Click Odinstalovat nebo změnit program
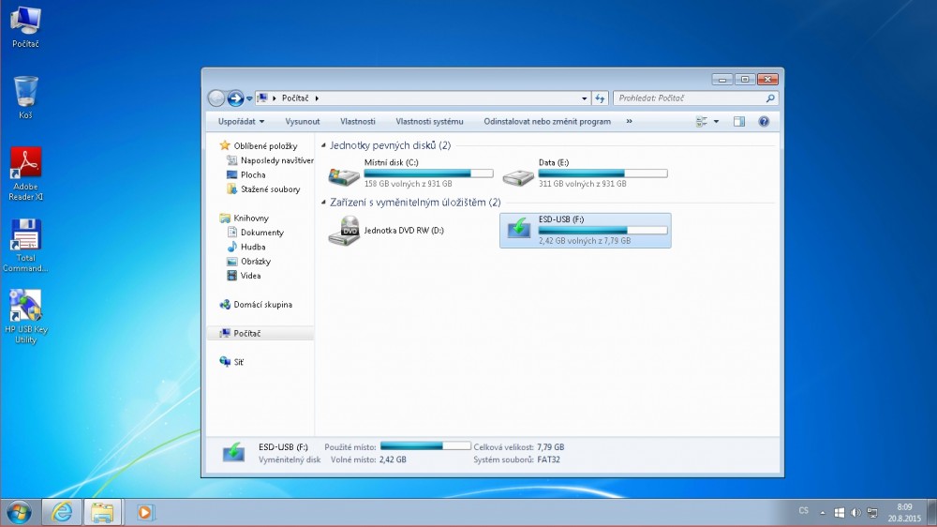This screenshot has width=937, height=527. pos(547,121)
